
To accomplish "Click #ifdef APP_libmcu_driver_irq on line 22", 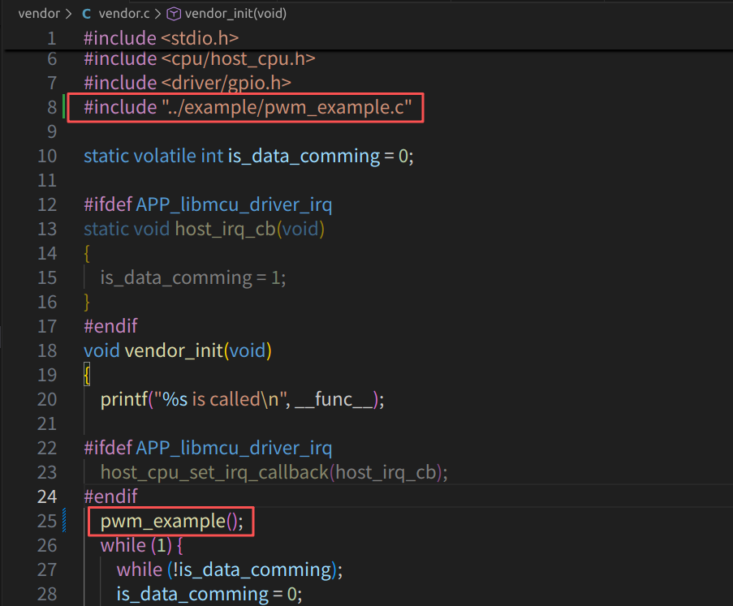I will pos(208,448).
